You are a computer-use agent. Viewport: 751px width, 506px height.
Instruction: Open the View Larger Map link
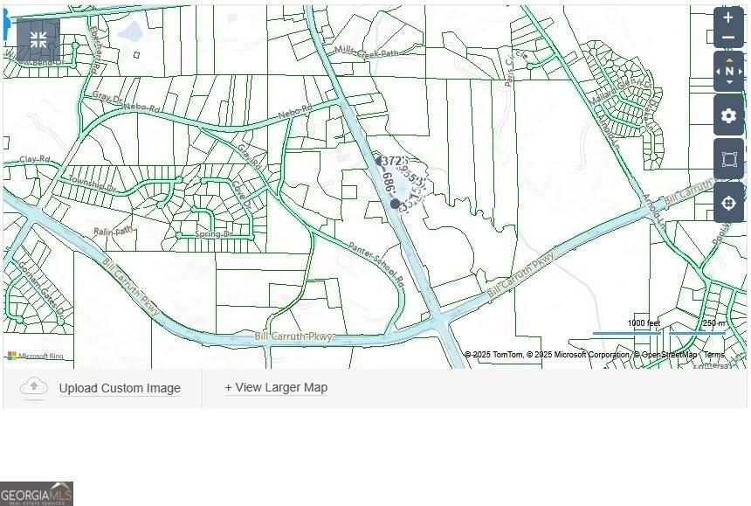point(276,387)
